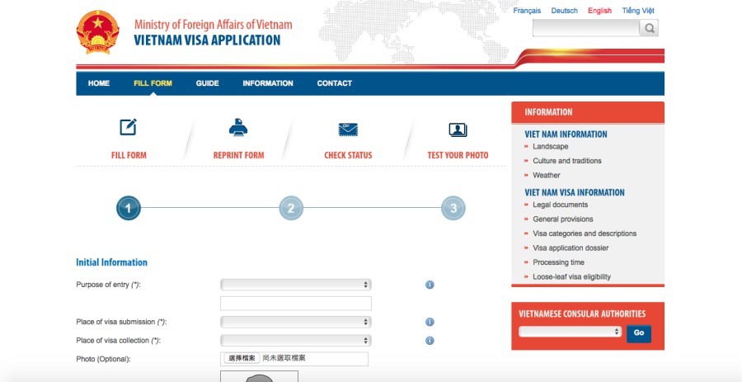Open the Purpose of entry dropdown

point(295,285)
